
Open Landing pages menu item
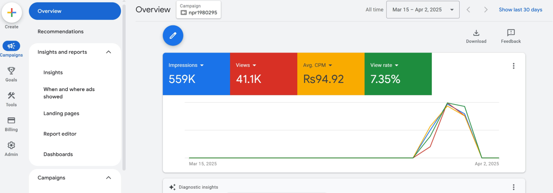click(x=61, y=114)
